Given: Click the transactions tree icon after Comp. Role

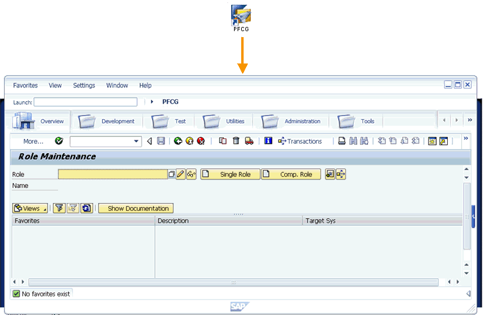Looking at the screenshot, I should 341,174.
